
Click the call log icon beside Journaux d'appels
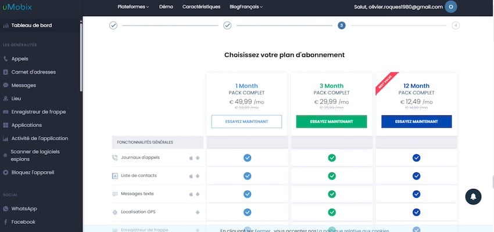[x=114, y=158]
